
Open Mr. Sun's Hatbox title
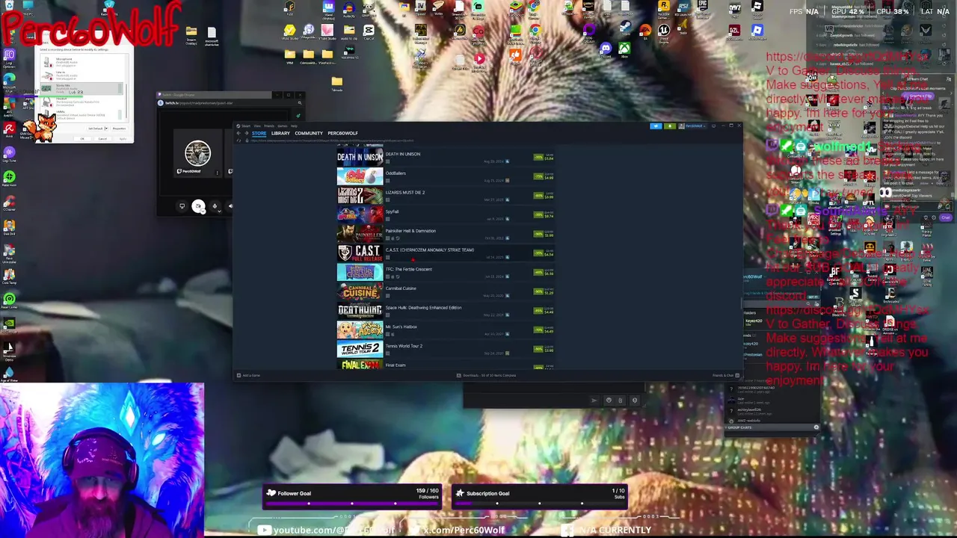click(x=401, y=327)
